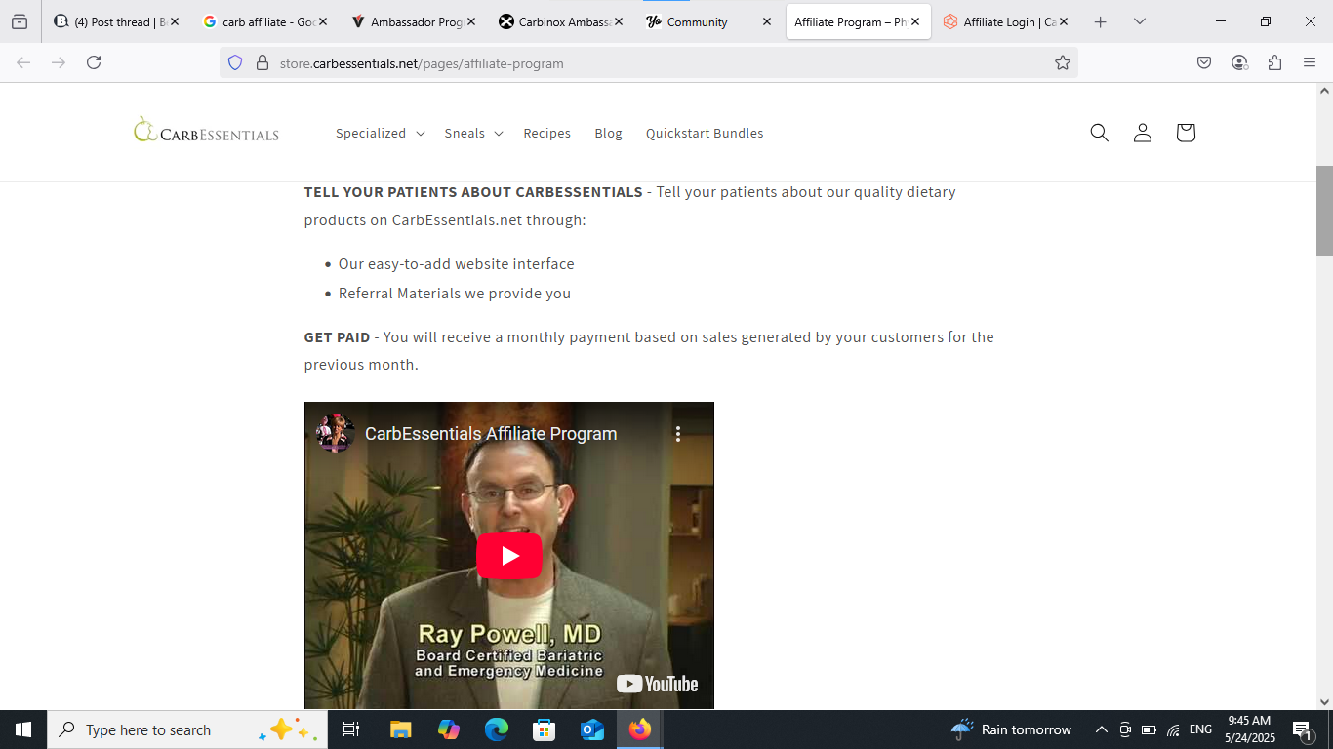This screenshot has height=749, width=1333.
Task: Click the page vertical scrollbar thumb
Action: pyautogui.click(x=1324, y=210)
